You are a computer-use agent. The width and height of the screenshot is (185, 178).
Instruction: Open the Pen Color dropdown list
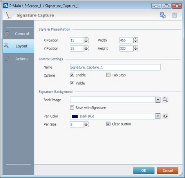pos(158,116)
